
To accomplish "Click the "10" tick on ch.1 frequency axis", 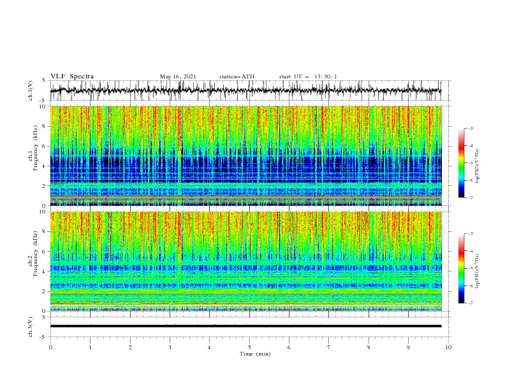I will [43, 106].
